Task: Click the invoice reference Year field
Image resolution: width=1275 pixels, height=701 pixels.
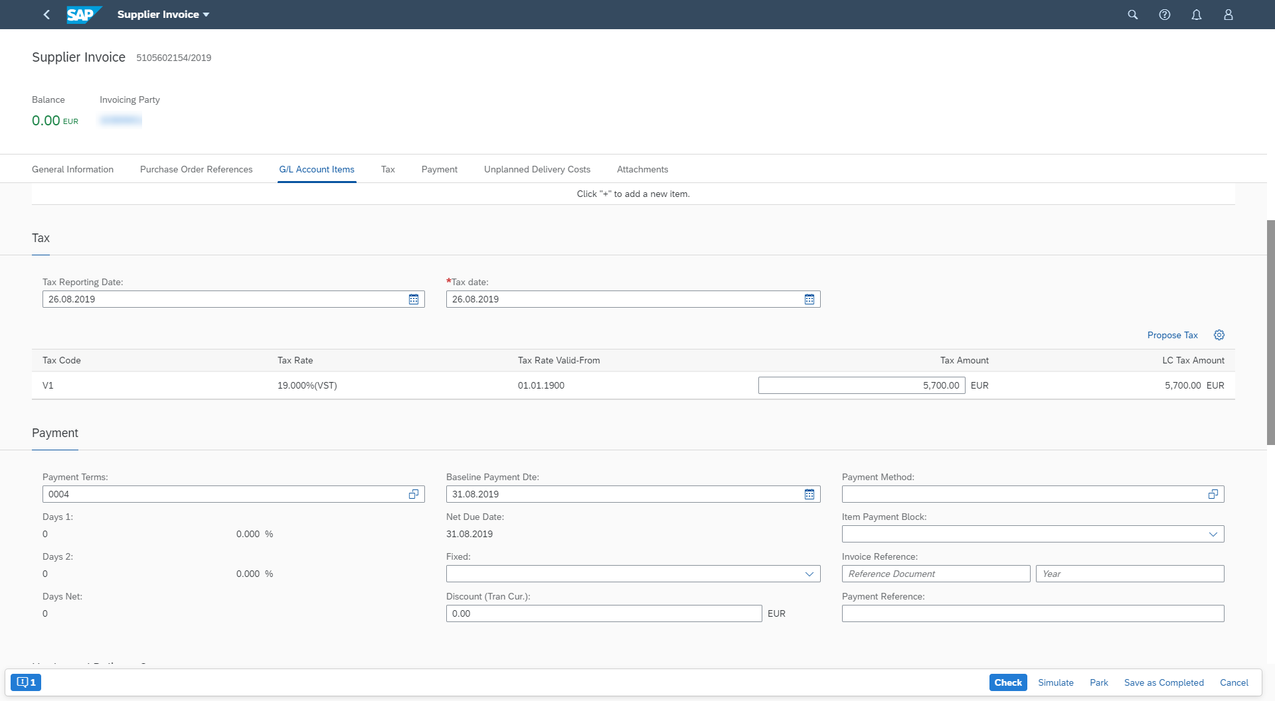Action: [1130, 574]
